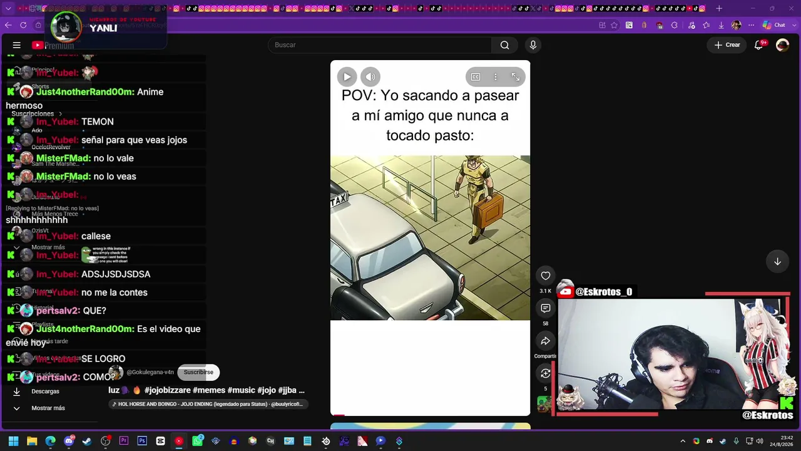Toggle closed captions on the Short
801x451 pixels.
476,76
